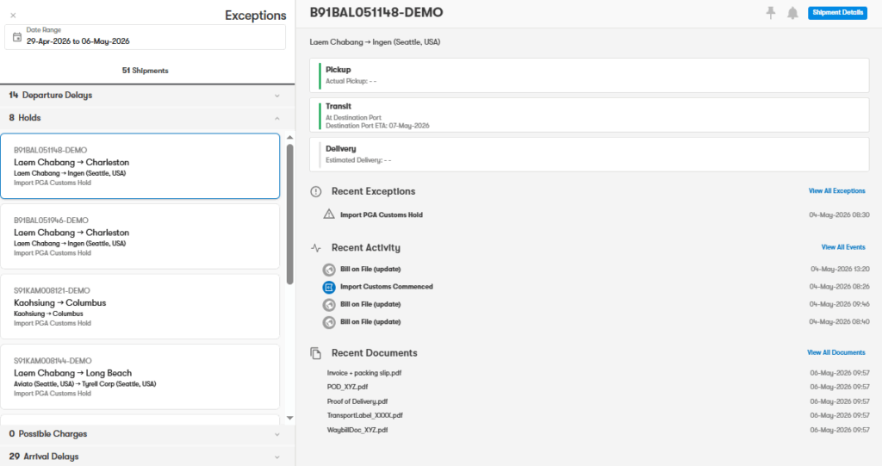Collapse the Holds section chevron
882x466 pixels.
pos(276,118)
